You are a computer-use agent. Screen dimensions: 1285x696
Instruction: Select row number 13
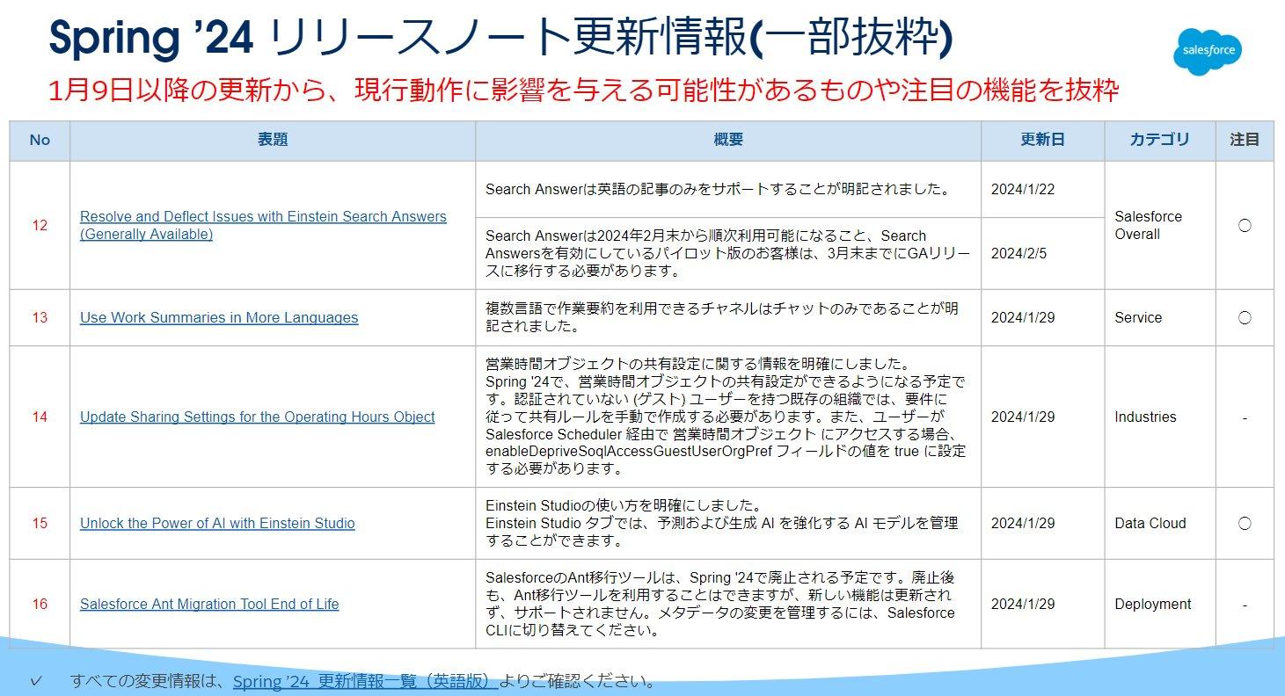click(x=40, y=317)
